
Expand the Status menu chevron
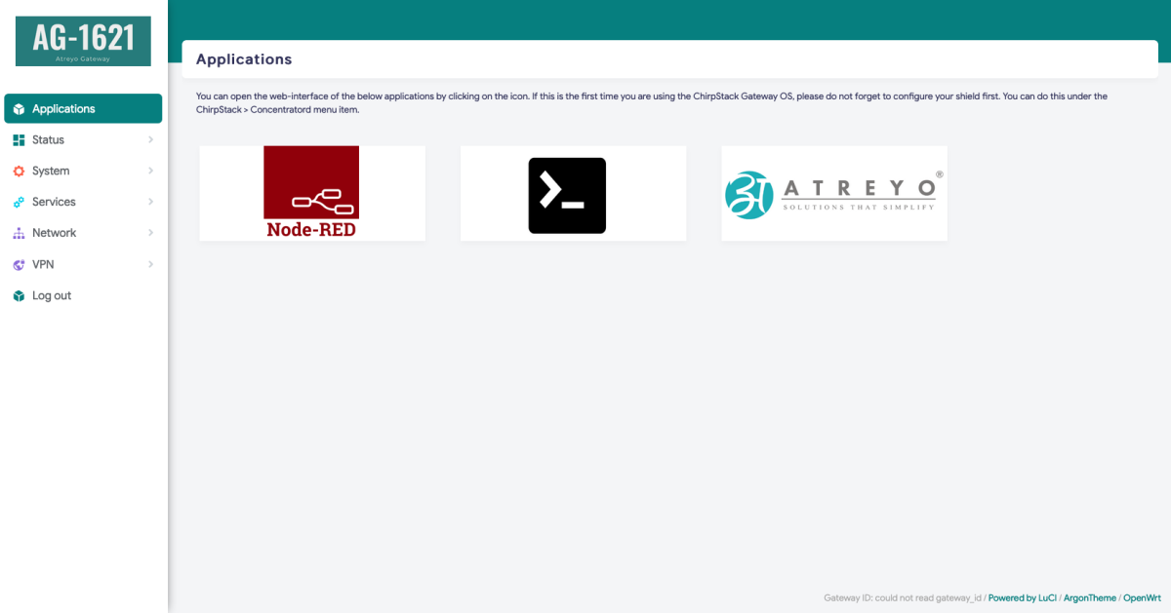click(x=150, y=140)
